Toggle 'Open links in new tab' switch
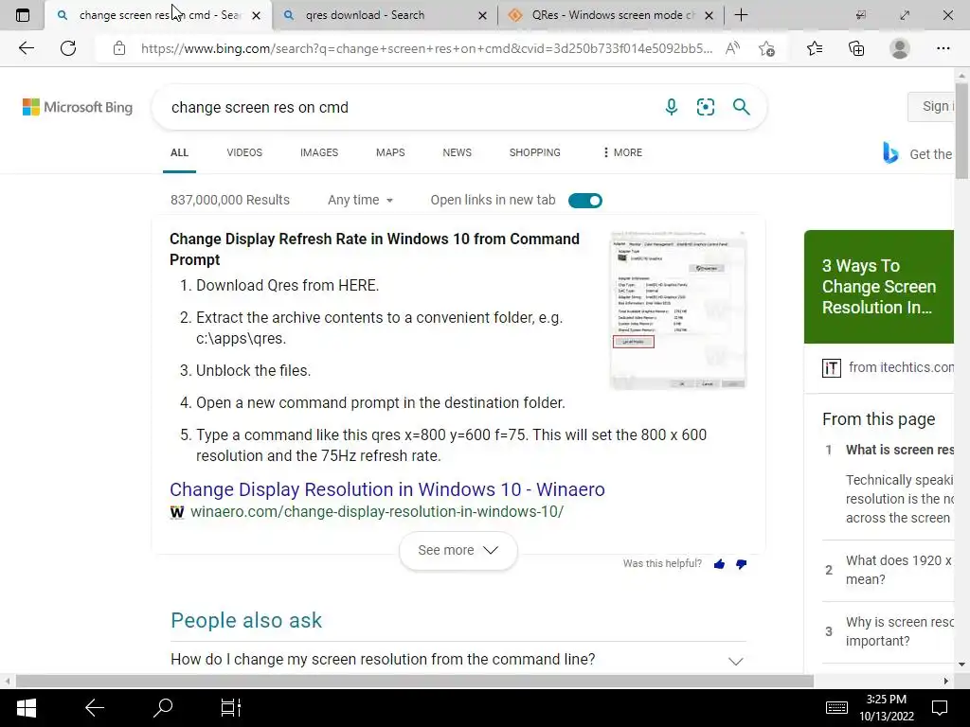This screenshot has height=727, width=970. pos(585,201)
